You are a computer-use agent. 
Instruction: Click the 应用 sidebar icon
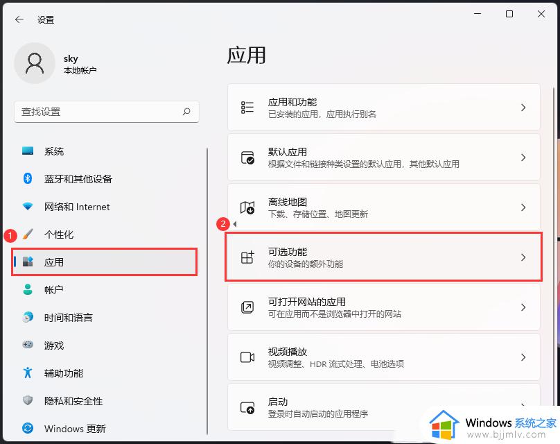click(x=28, y=262)
